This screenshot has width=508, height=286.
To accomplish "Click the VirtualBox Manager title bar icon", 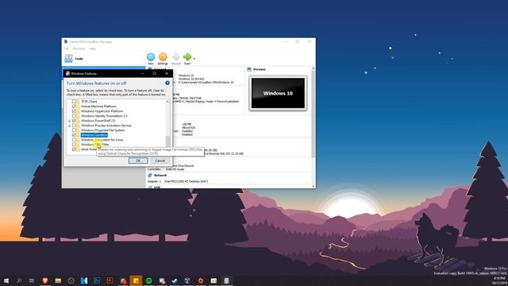I will [66, 42].
